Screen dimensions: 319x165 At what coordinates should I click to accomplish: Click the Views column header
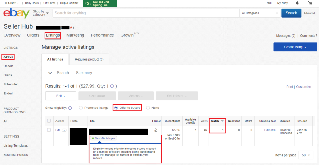point(204,121)
